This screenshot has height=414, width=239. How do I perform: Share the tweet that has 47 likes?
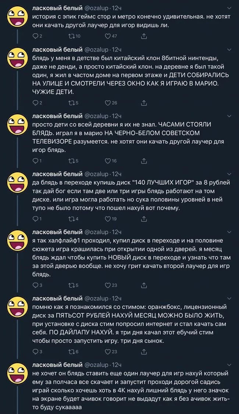click(x=144, y=36)
